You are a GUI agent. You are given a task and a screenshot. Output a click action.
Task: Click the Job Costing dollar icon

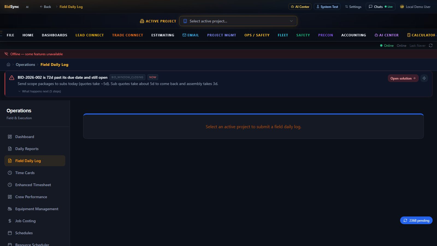[x=10, y=221]
